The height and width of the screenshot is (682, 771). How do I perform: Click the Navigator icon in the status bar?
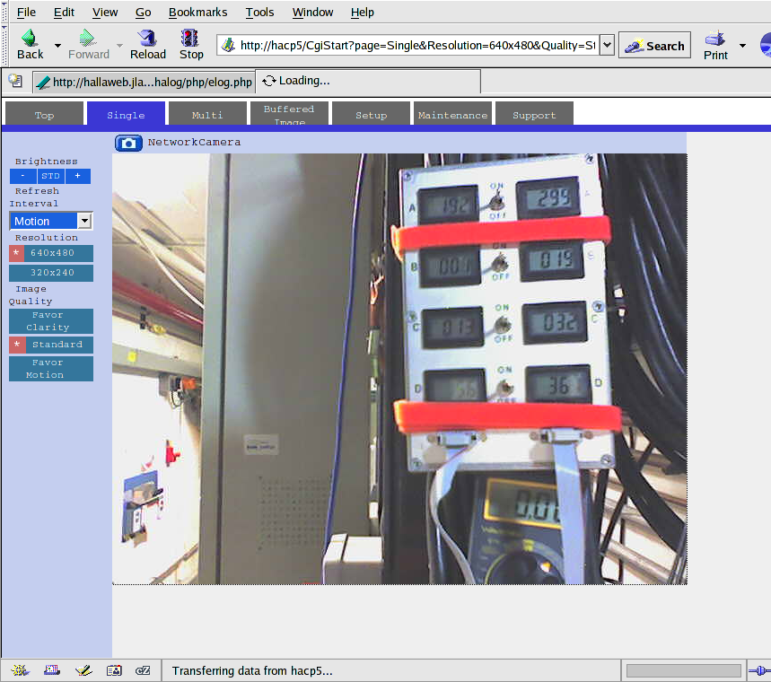coord(20,670)
